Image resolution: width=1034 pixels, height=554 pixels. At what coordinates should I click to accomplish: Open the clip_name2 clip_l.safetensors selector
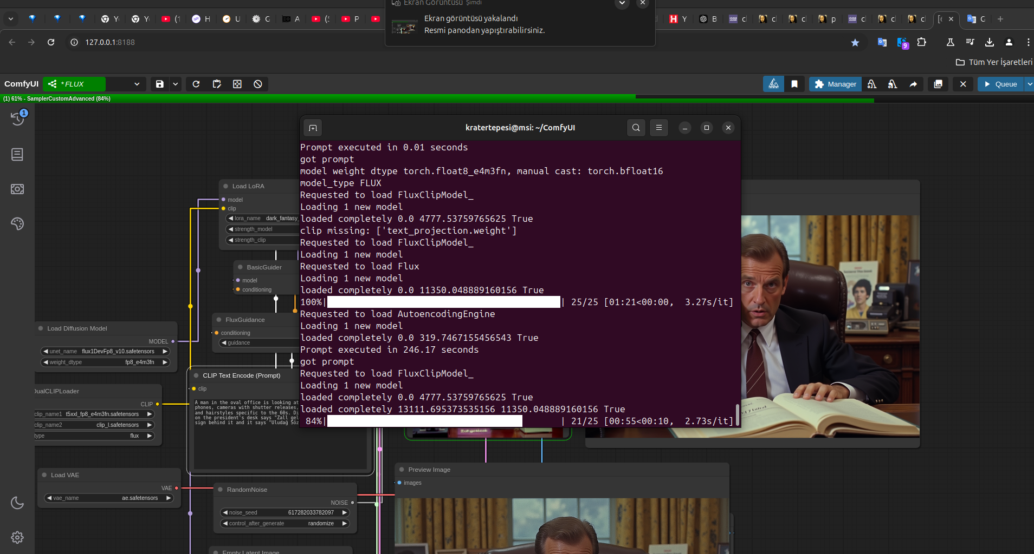94,425
